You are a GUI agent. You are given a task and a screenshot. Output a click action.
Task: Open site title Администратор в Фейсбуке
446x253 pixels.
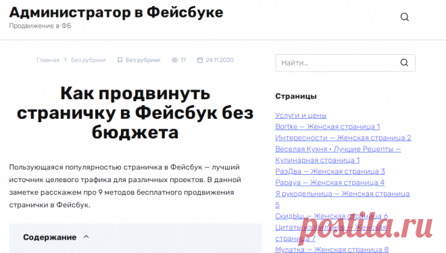pyautogui.click(x=116, y=13)
